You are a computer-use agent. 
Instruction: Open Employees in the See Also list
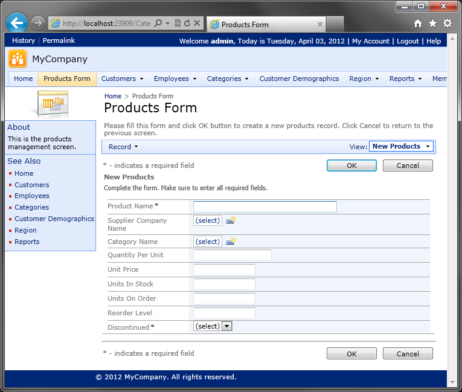point(32,196)
